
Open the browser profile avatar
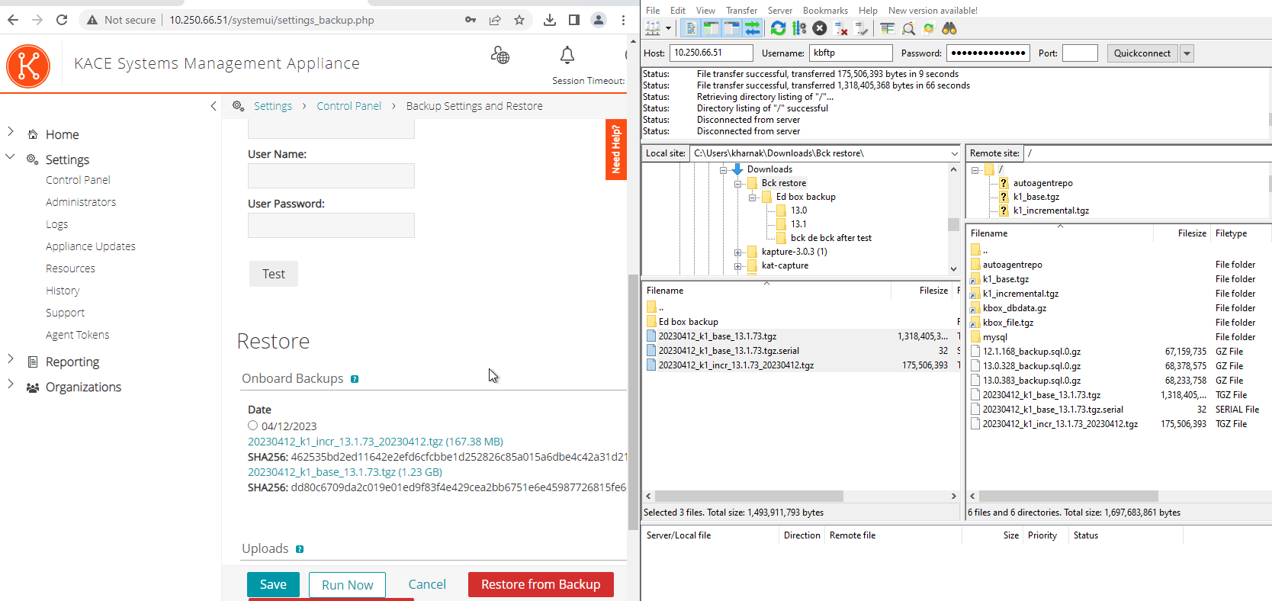[x=599, y=20]
